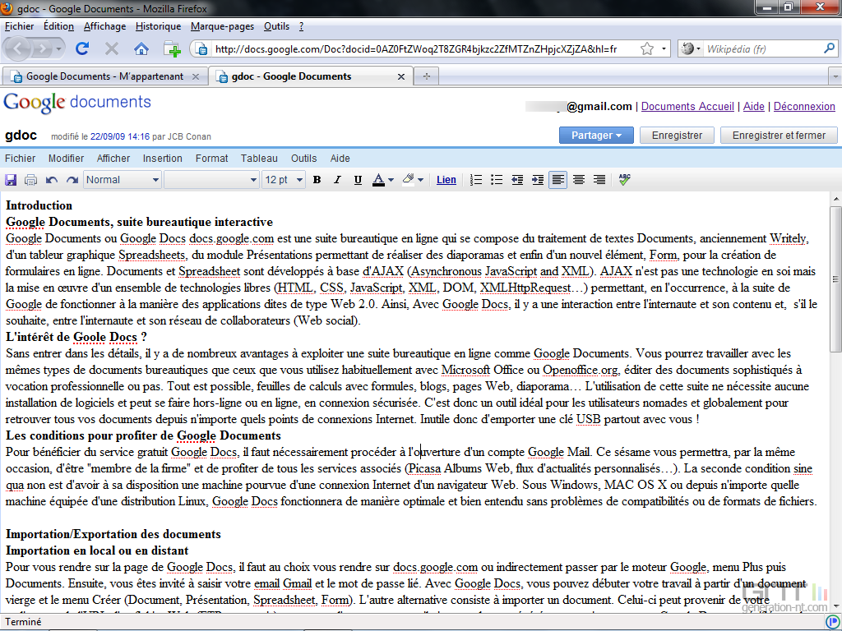The height and width of the screenshot is (631, 842).
Task: Open Firefox Marque-pages menu
Action: coord(222,26)
